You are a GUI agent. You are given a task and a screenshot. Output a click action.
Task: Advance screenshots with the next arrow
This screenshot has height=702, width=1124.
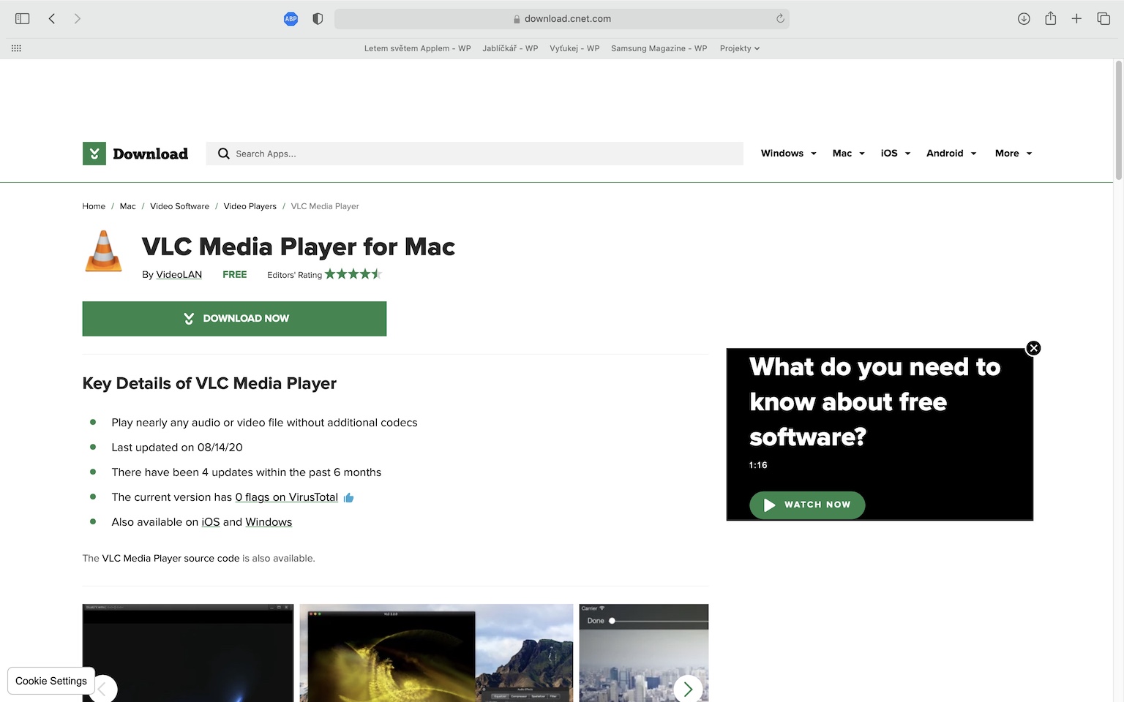click(688, 689)
